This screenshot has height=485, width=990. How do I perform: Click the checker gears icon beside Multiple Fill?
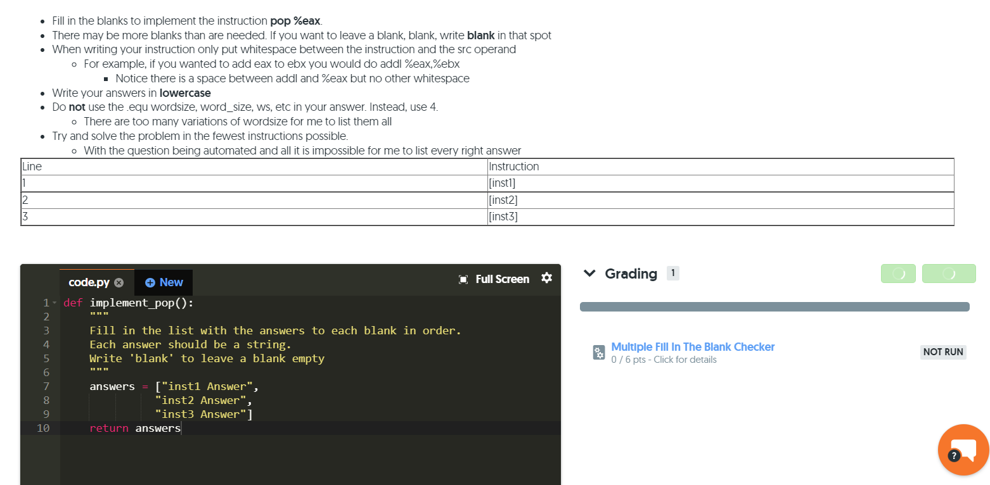(598, 353)
